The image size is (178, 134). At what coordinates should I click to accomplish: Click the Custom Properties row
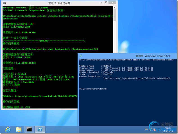pos(91,76)
